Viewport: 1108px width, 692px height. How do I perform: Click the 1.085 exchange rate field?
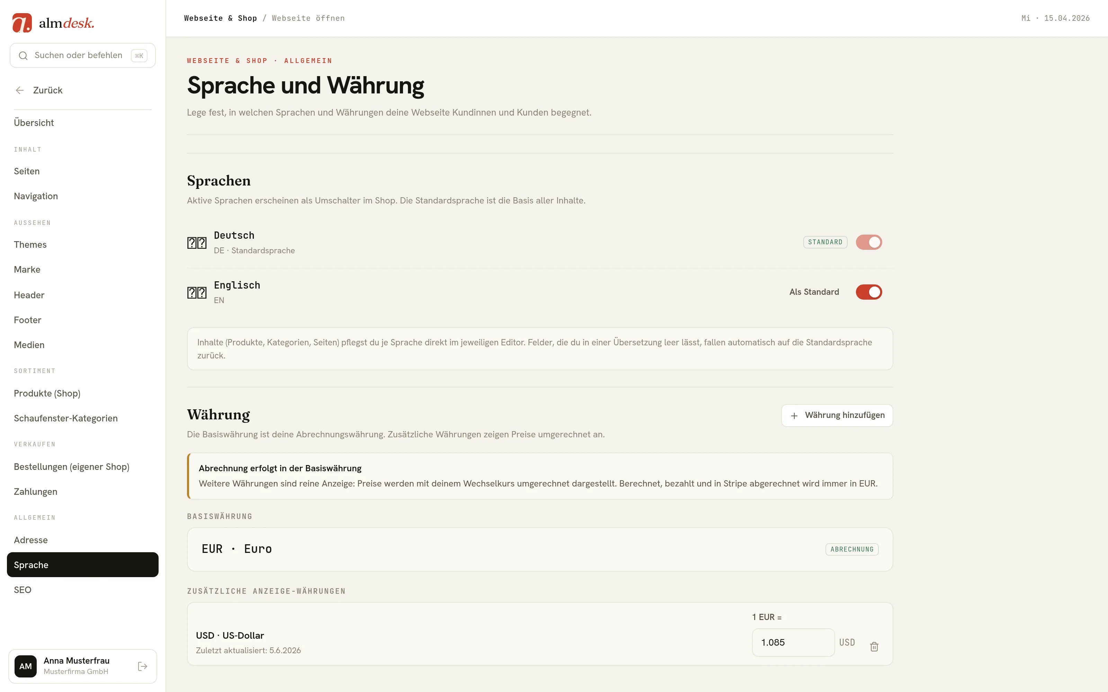point(793,643)
